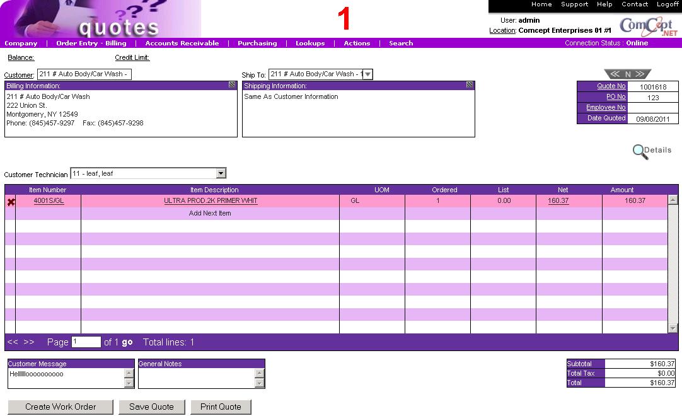The image size is (682, 416).
Task: Click the Billing Information panel corner icon
Action: coord(232,85)
